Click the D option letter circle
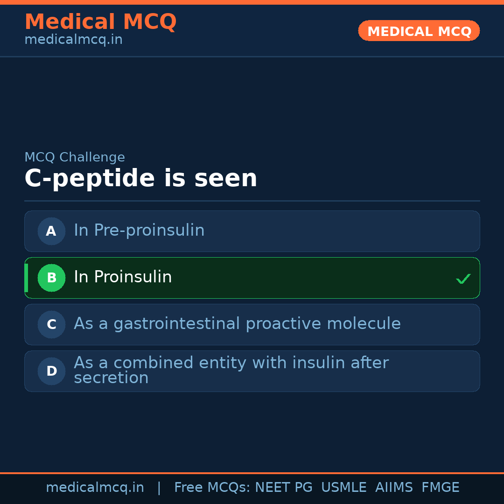This screenshot has height=504, width=504. tap(51, 371)
